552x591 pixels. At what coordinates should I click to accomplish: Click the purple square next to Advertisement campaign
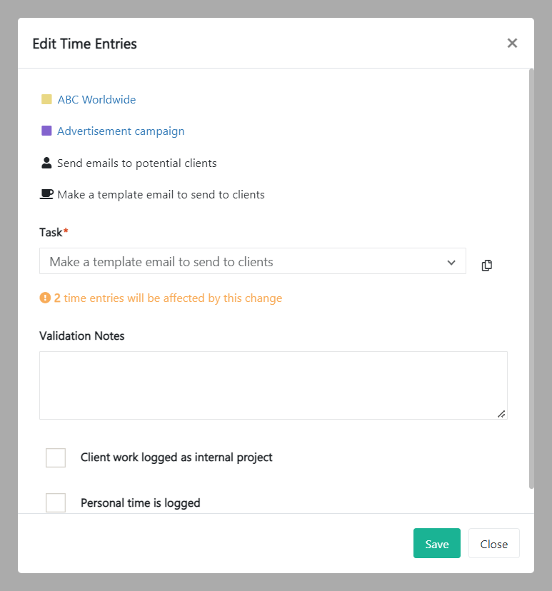tap(46, 131)
